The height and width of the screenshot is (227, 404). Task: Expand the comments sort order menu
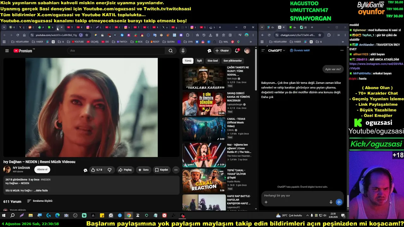tap(40, 201)
